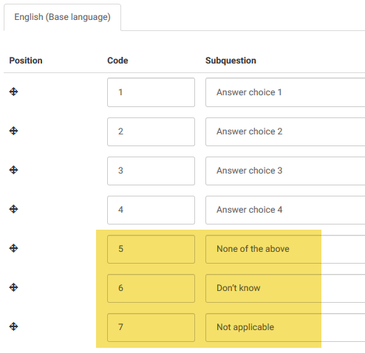Image resolution: width=365 pixels, height=353 pixels.
Task: Click the move handle for Answer choice 2
Action: [13, 131]
